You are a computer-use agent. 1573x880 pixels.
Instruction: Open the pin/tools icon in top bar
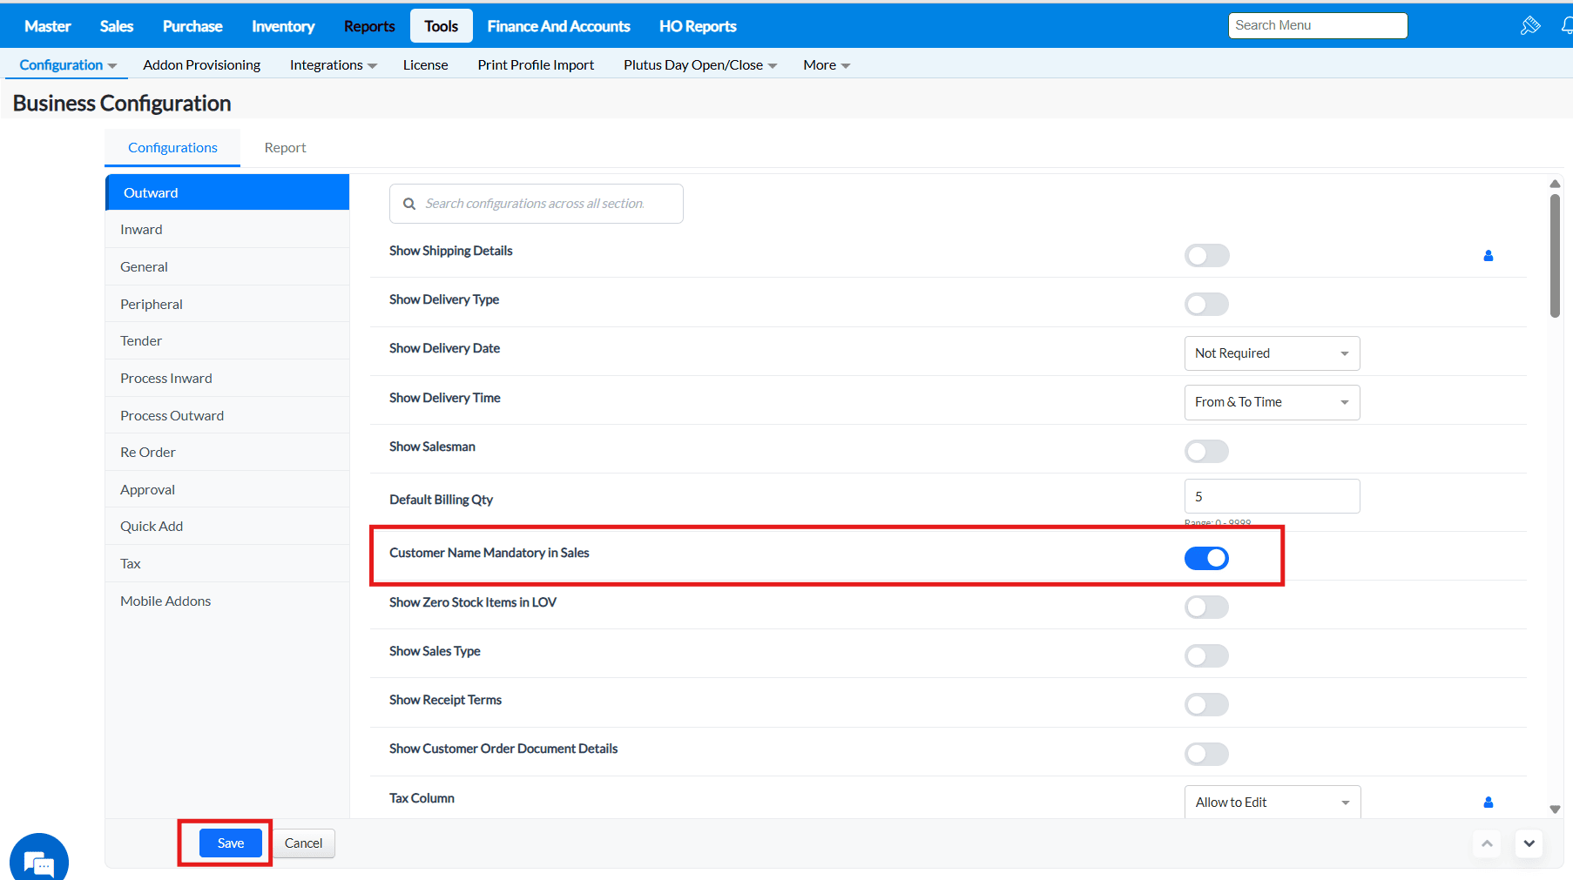click(x=1530, y=25)
